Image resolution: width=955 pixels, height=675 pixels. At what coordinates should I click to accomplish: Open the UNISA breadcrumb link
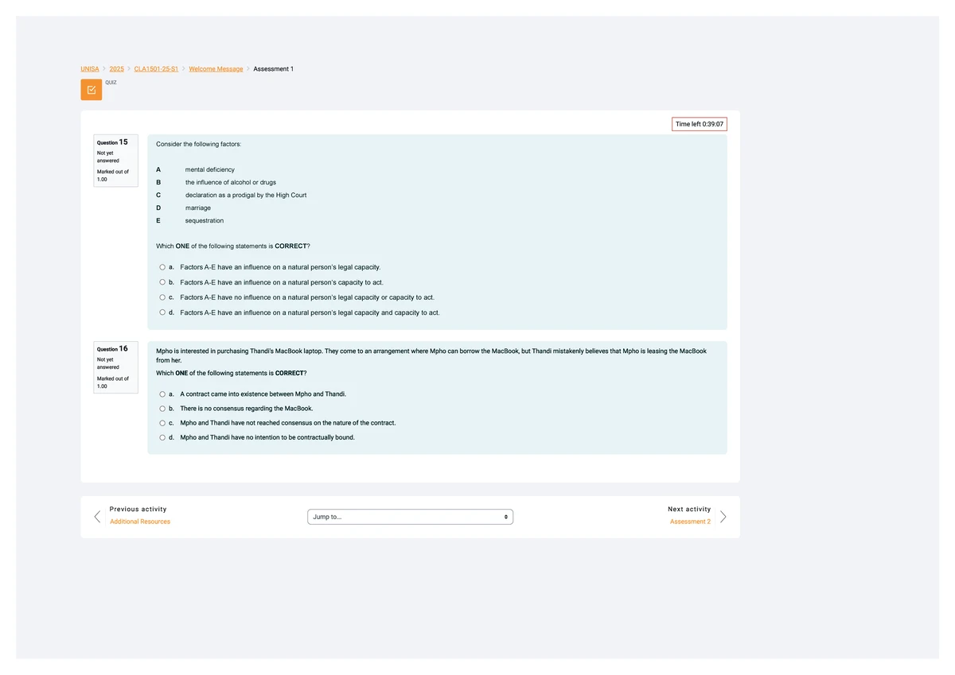pos(90,69)
